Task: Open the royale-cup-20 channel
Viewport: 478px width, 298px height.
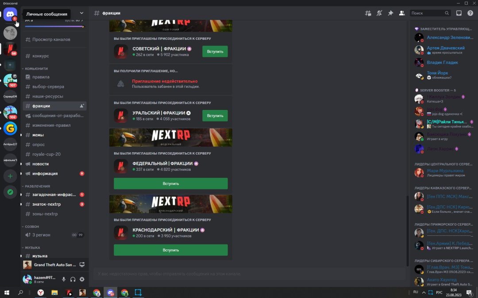Action: point(54,154)
